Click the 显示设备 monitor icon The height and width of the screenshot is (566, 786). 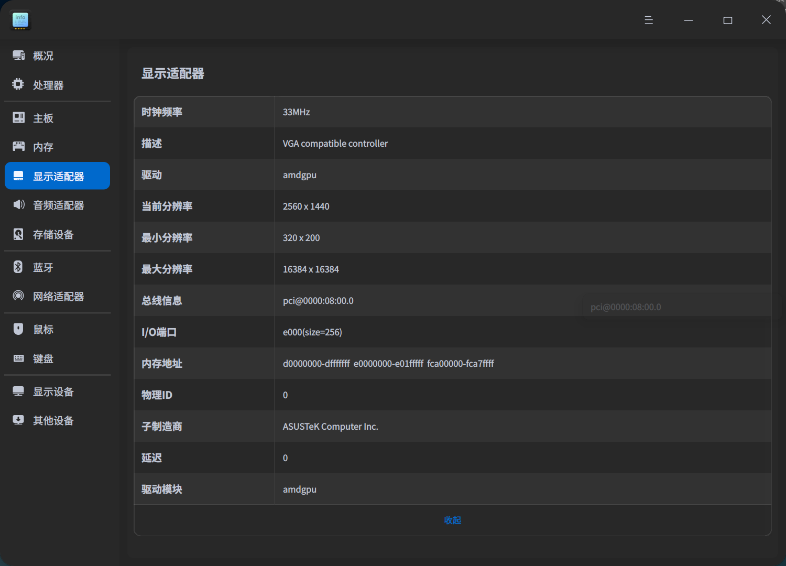coord(18,391)
